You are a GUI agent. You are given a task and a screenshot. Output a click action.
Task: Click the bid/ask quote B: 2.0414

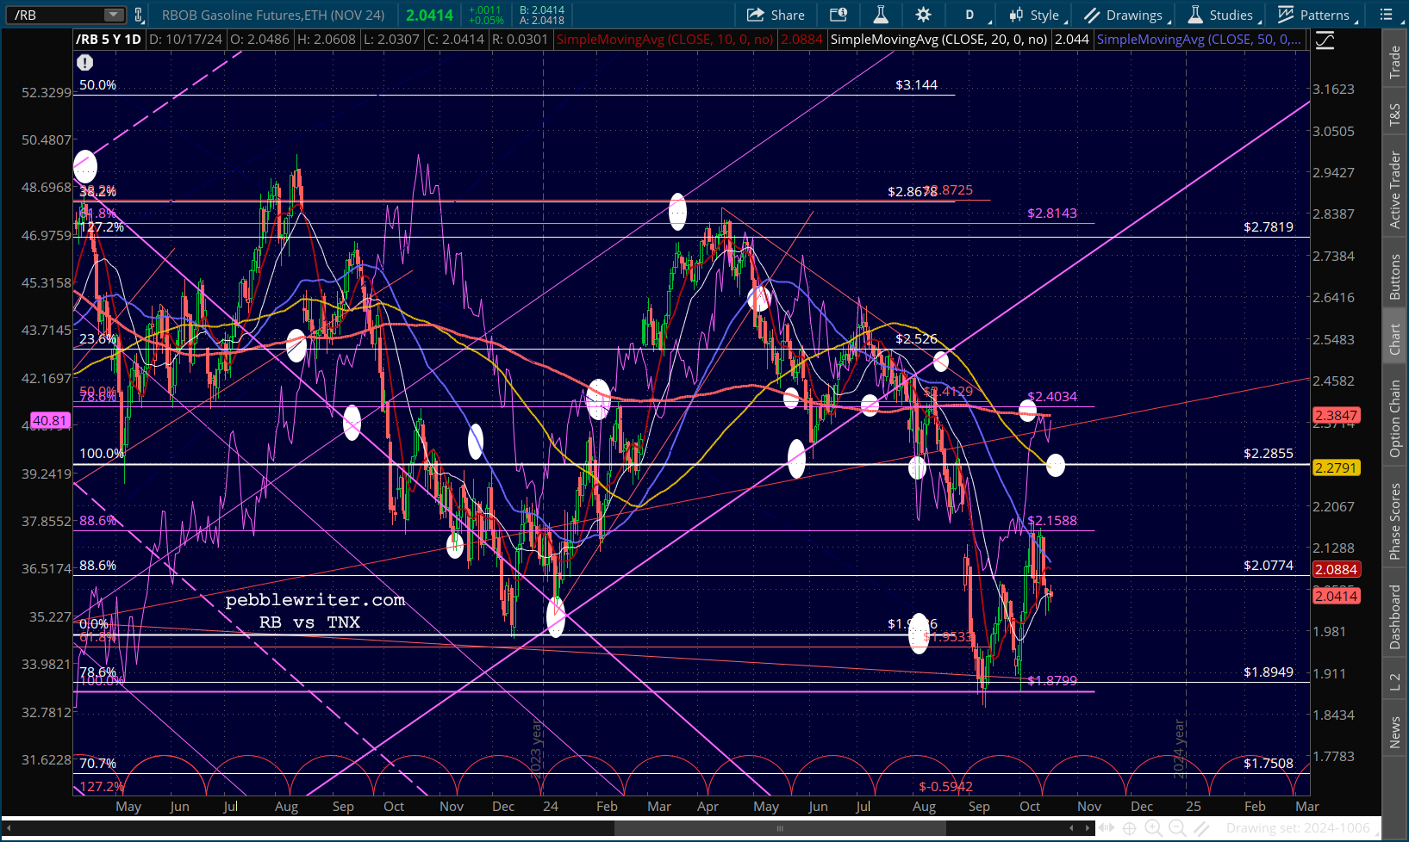click(542, 9)
